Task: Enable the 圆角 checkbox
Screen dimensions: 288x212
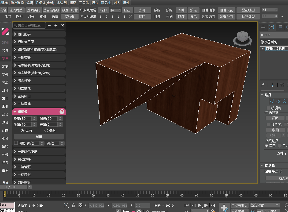Action: [x=16, y=143]
